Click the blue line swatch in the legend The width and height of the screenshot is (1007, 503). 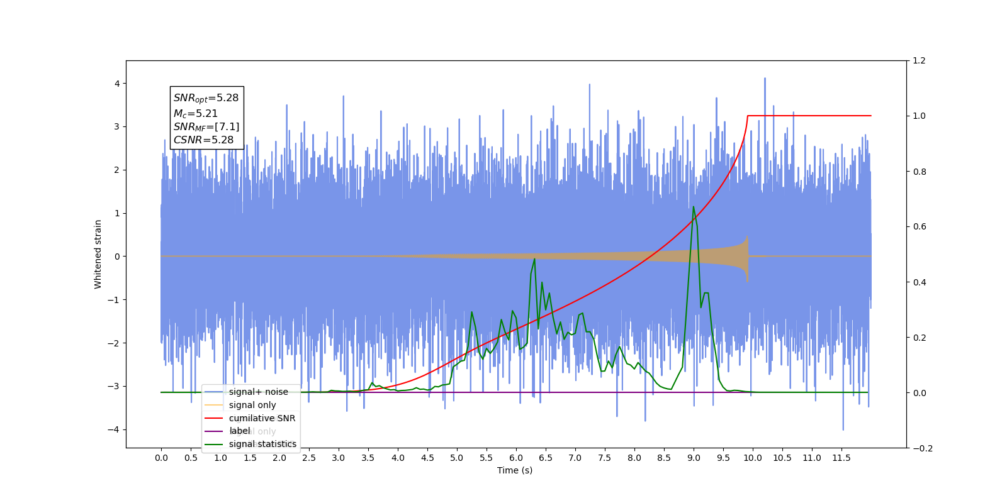[214, 392]
